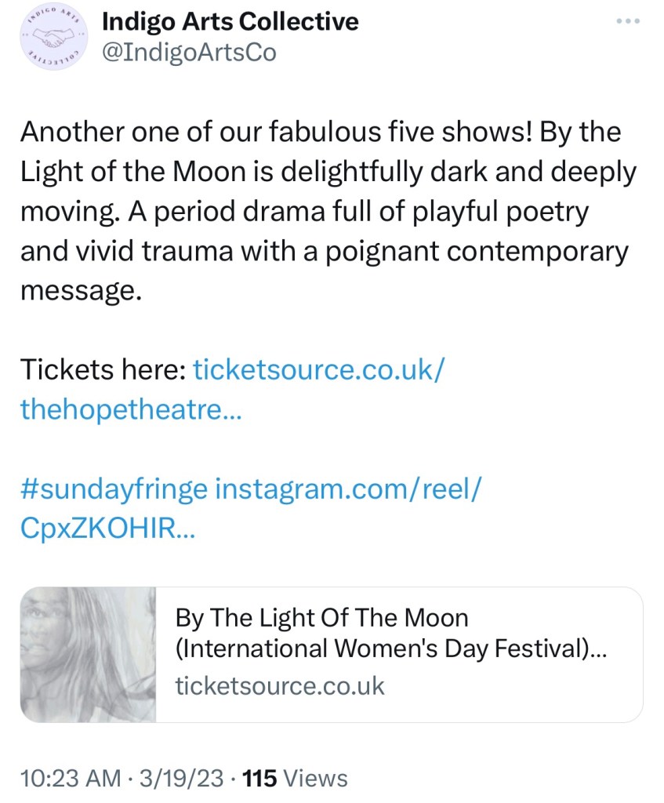Follow the instagram.com/reel/ link

tap(349, 489)
